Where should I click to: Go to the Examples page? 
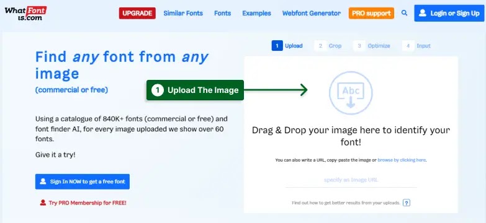coord(256,13)
